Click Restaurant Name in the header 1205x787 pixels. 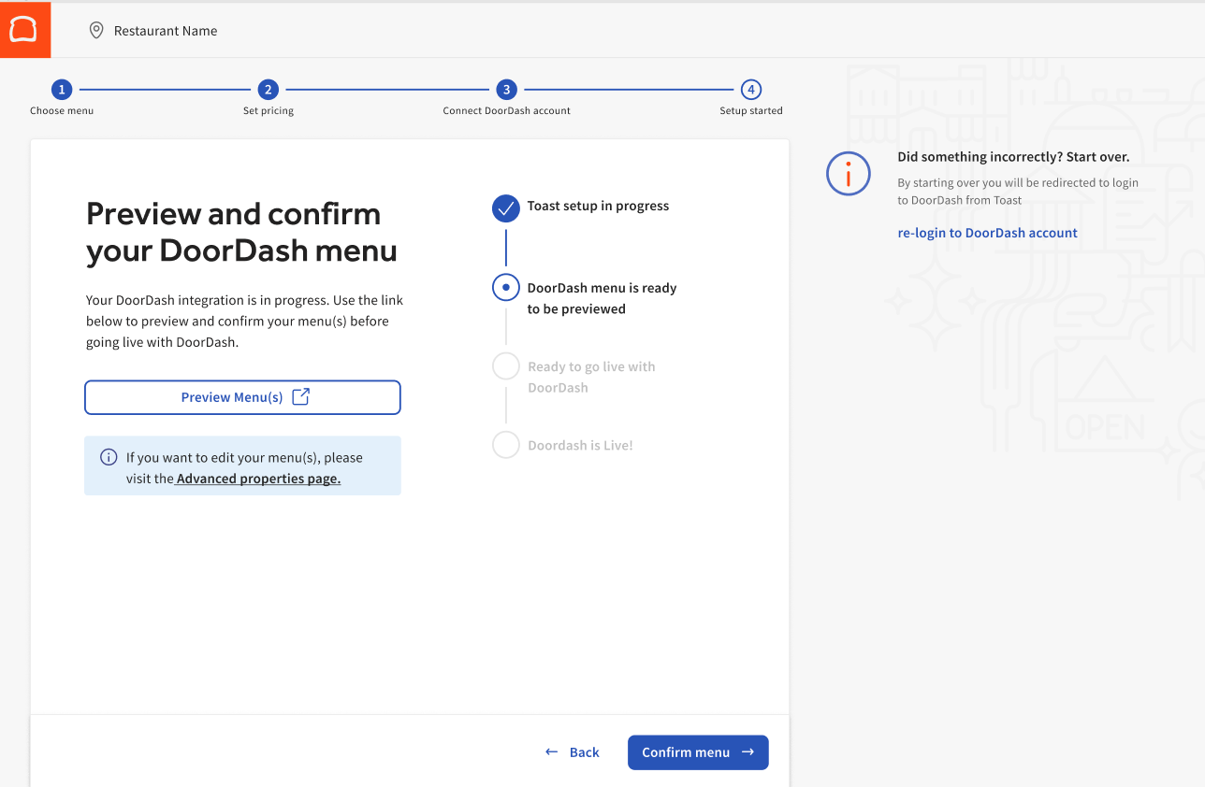165,30
